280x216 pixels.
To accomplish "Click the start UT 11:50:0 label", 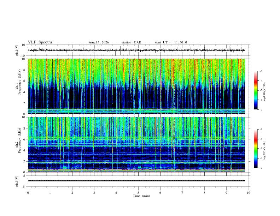I will point(171,42).
